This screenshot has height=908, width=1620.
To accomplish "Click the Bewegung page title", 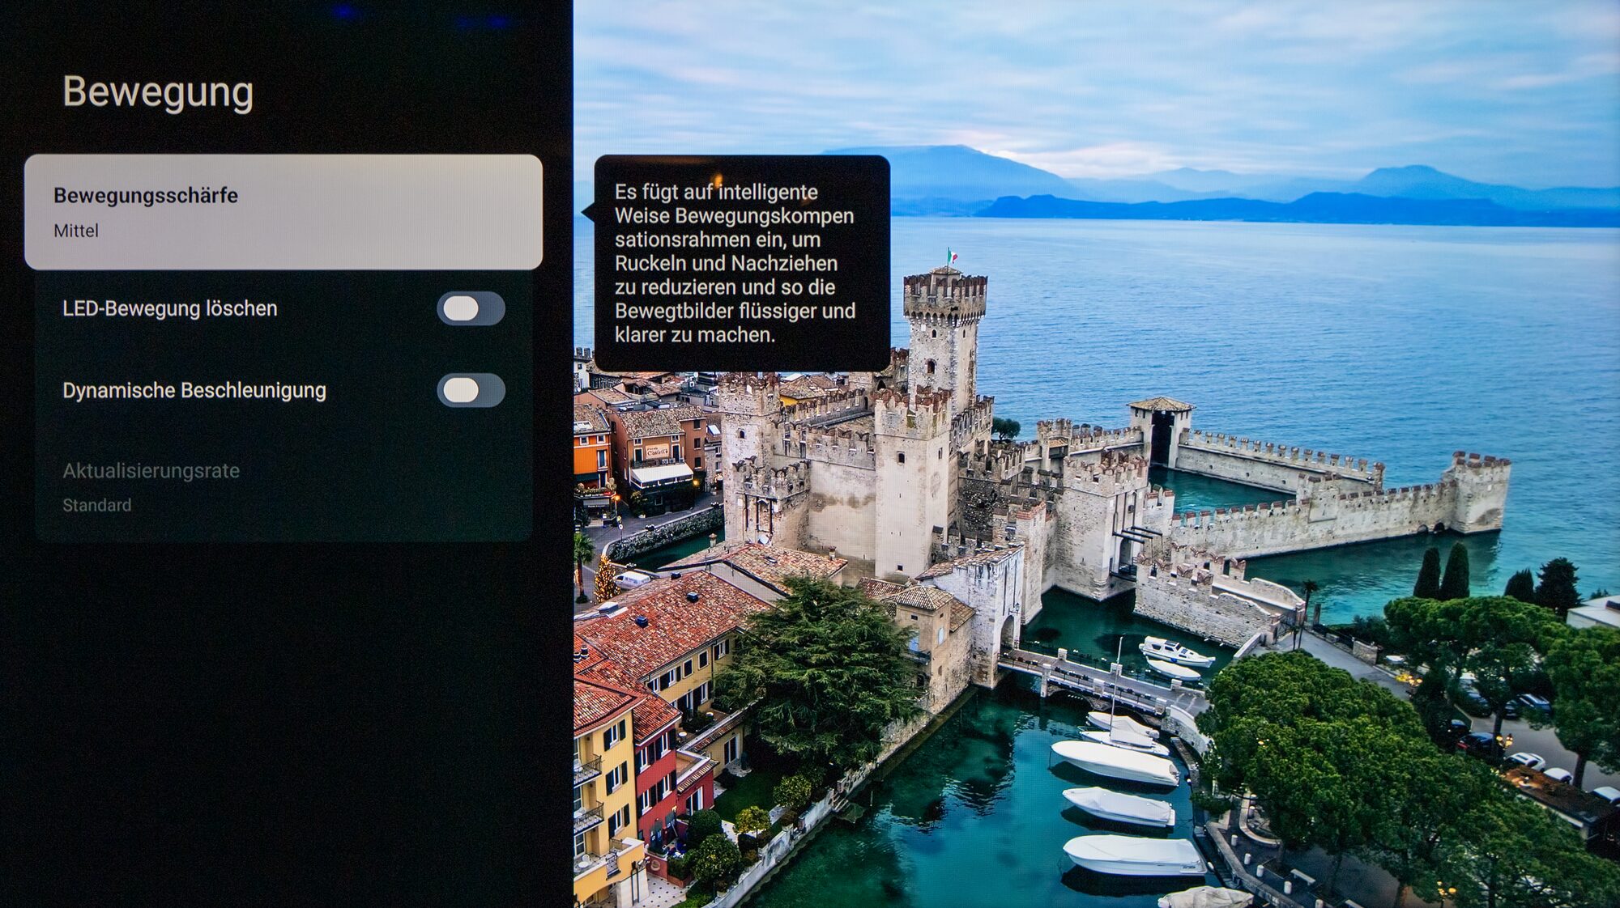I will (x=158, y=91).
